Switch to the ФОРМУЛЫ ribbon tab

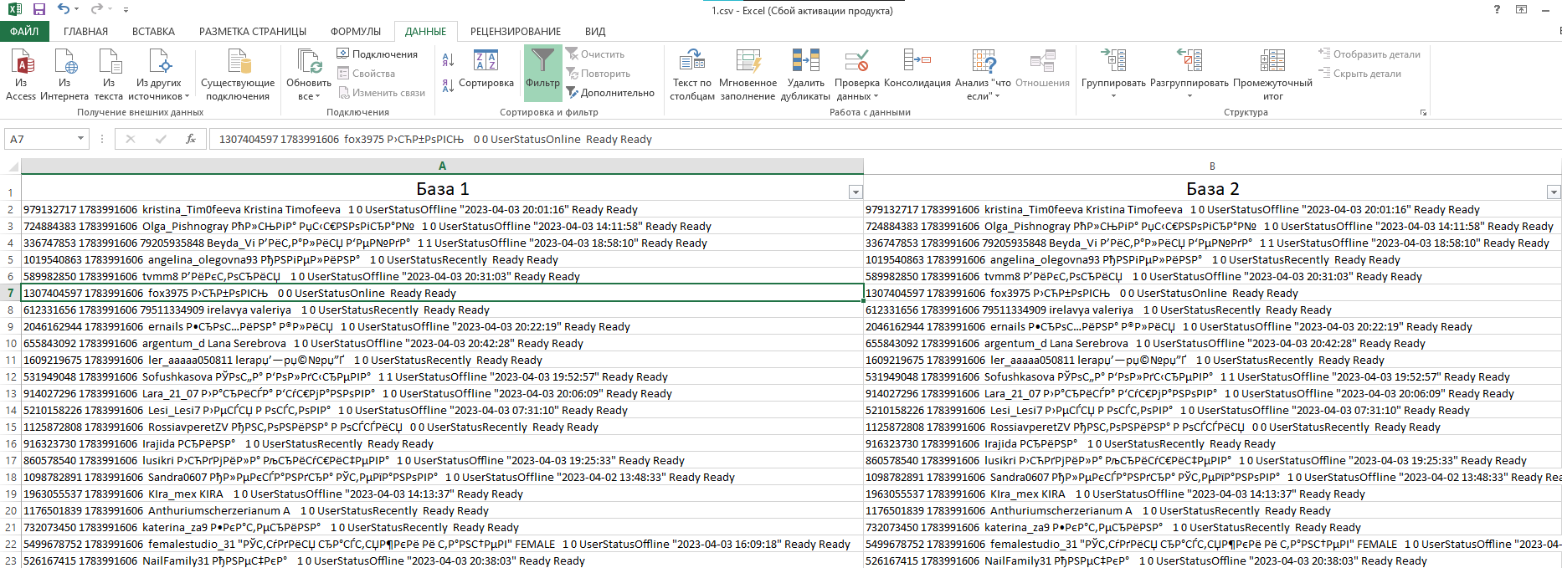355,32
